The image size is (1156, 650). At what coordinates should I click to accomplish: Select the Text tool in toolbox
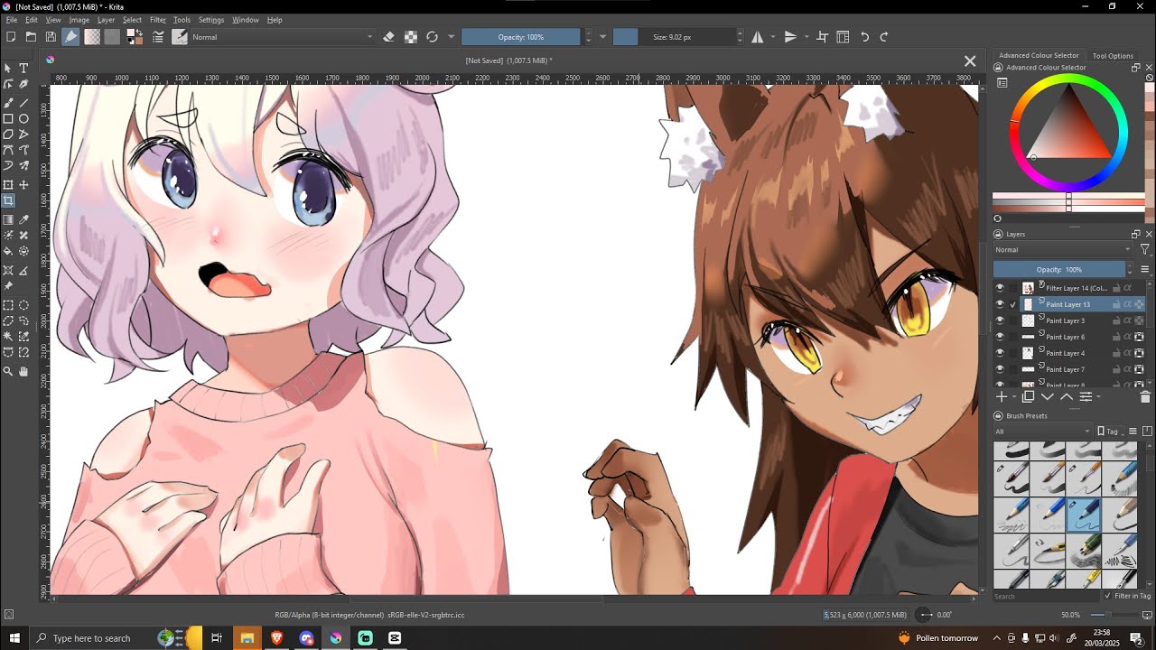(x=23, y=69)
